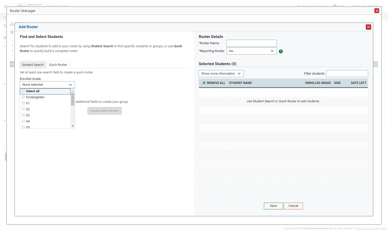Click the grade list scrollbar down arrow
The height and width of the screenshot is (231, 388).
click(73, 126)
